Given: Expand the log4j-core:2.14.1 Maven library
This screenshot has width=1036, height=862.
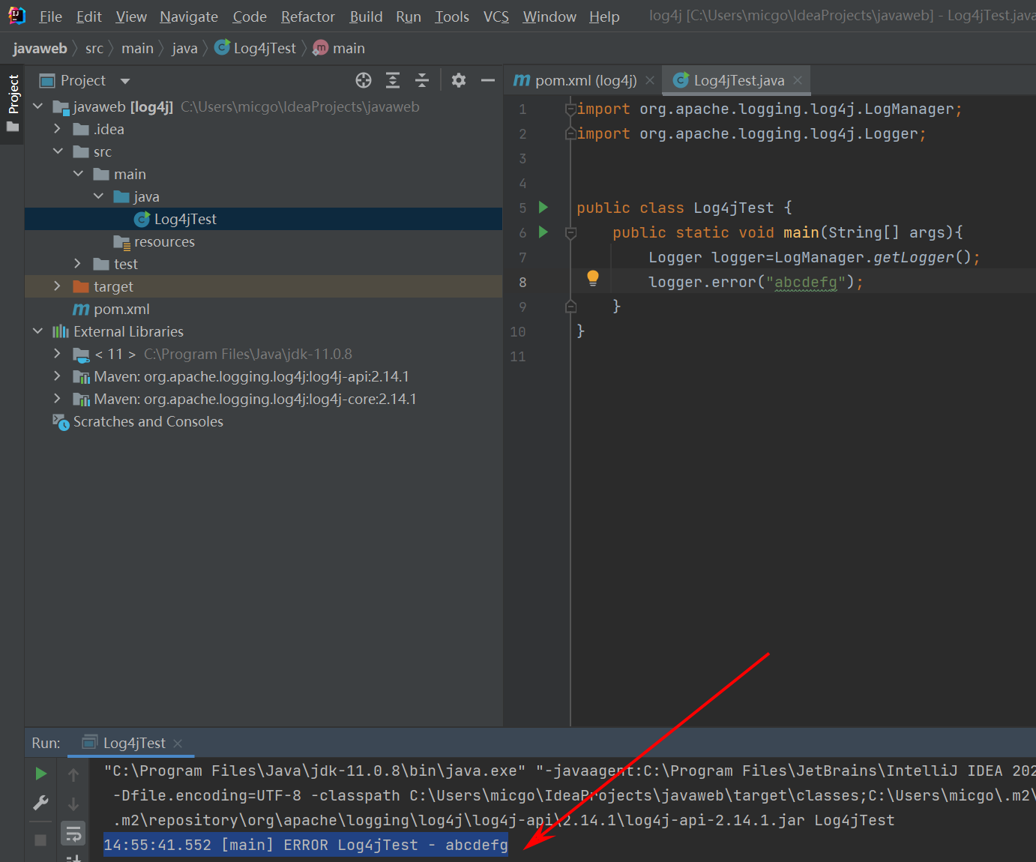Looking at the screenshot, I should click(x=58, y=399).
